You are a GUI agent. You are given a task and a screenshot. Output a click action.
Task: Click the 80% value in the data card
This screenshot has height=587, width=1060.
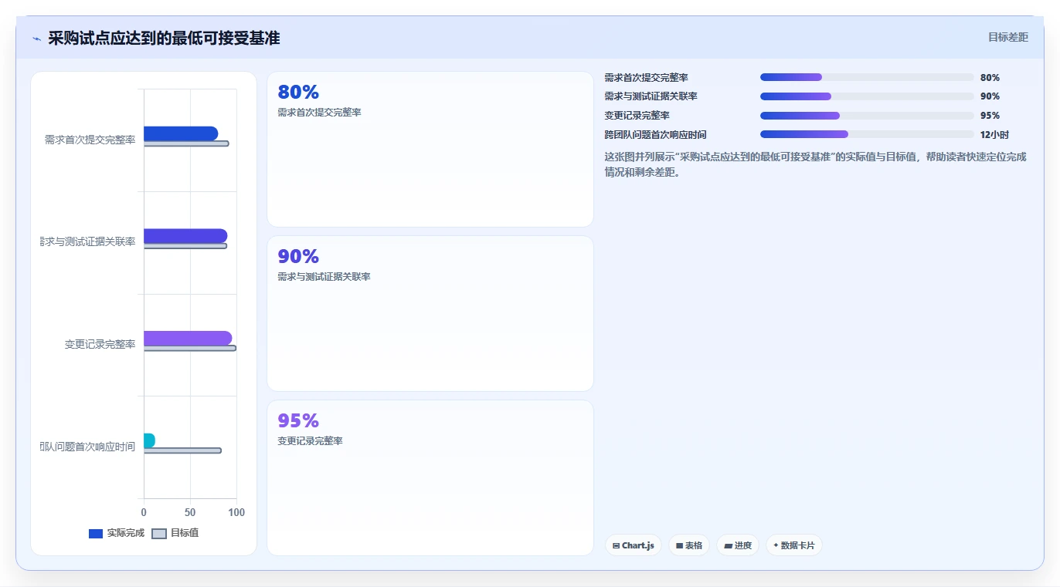[x=298, y=92]
